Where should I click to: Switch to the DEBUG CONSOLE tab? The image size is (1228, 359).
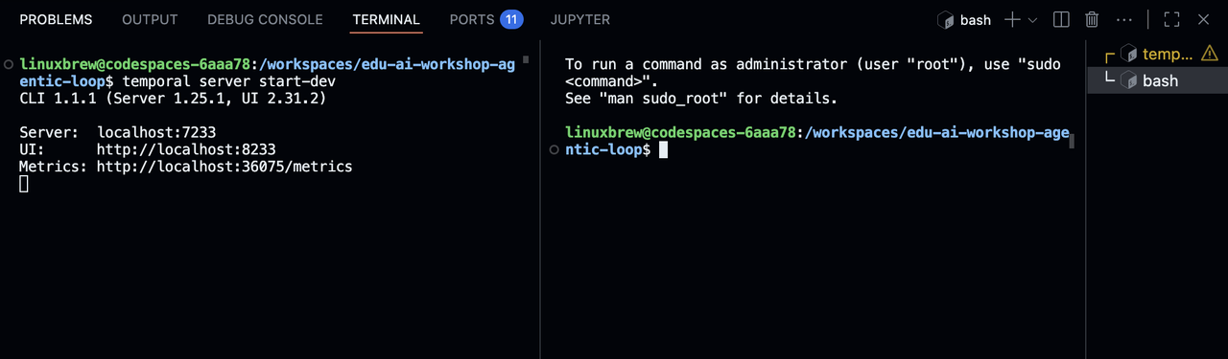pos(265,19)
